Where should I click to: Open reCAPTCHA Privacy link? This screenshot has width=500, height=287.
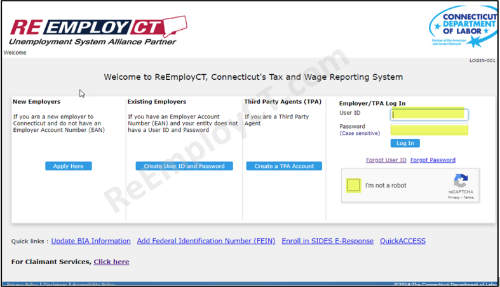click(x=453, y=198)
